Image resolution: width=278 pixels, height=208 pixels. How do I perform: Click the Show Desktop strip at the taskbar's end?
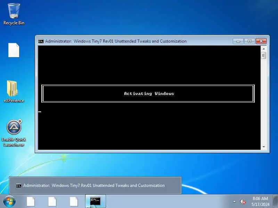coord(275,201)
